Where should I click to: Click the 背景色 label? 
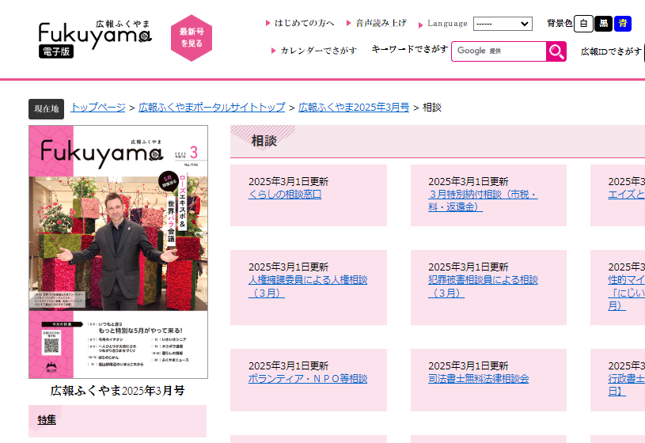(560, 24)
